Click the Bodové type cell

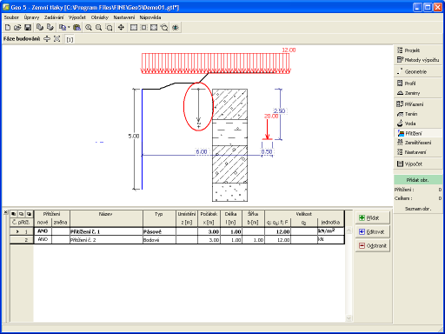[159, 240]
